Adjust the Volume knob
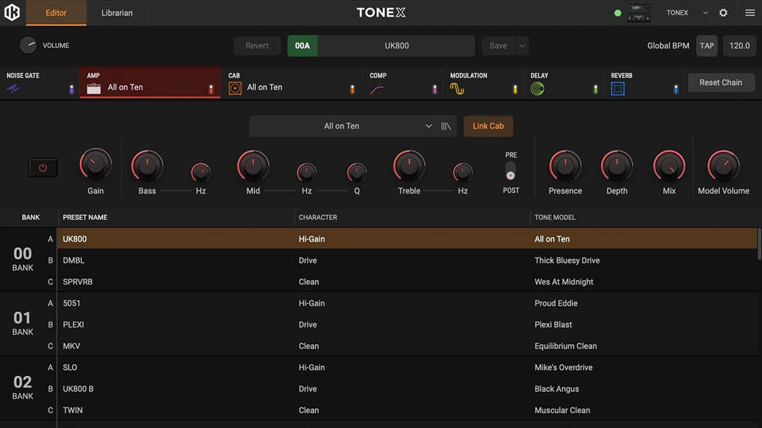Image resolution: width=762 pixels, height=428 pixels. point(29,45)
